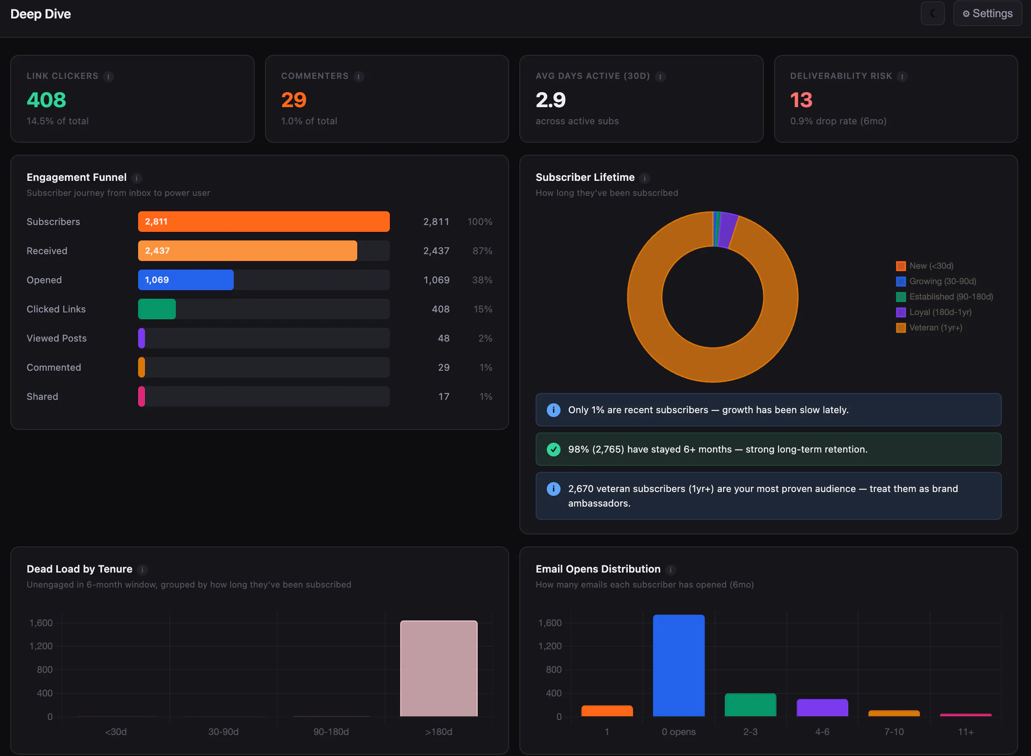Viewport: 1031px width, 756px height.
Task: Click '0.9% drop rate (6mo)' text
Action: (838, 121)
